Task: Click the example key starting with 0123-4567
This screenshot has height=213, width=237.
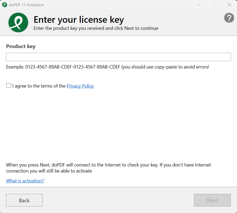Action: tap(73, 67)
